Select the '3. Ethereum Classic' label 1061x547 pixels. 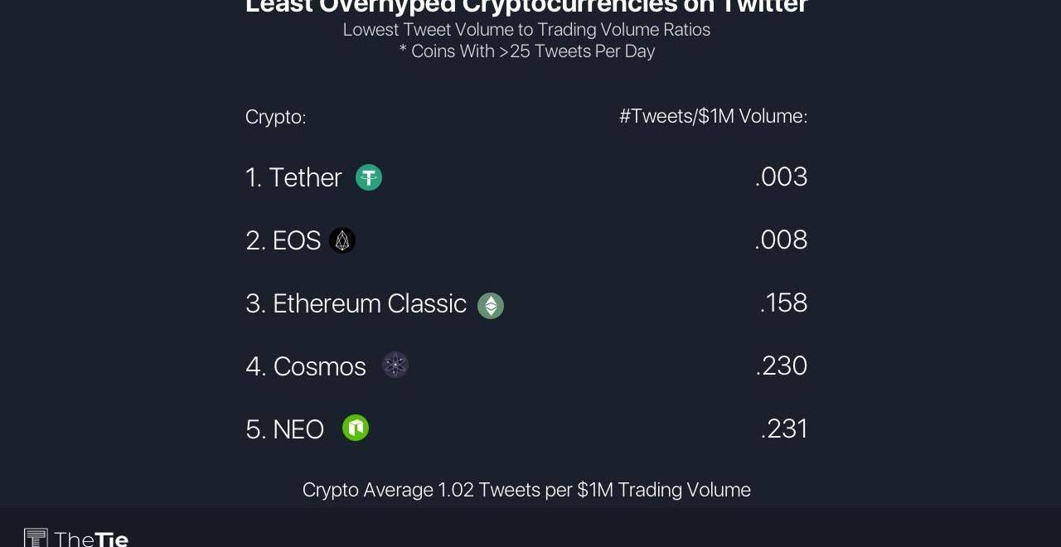(x=356, y=303)
